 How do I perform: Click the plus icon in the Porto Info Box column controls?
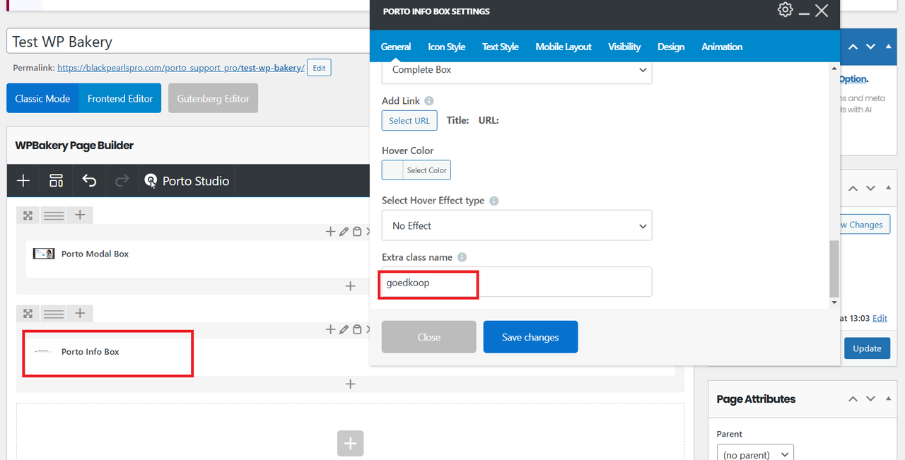[x=330, y=329]
